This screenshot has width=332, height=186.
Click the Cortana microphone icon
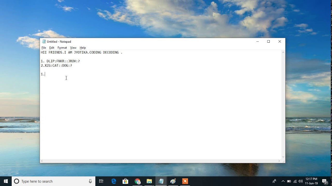pyautogui.click(x=90, y=181)
